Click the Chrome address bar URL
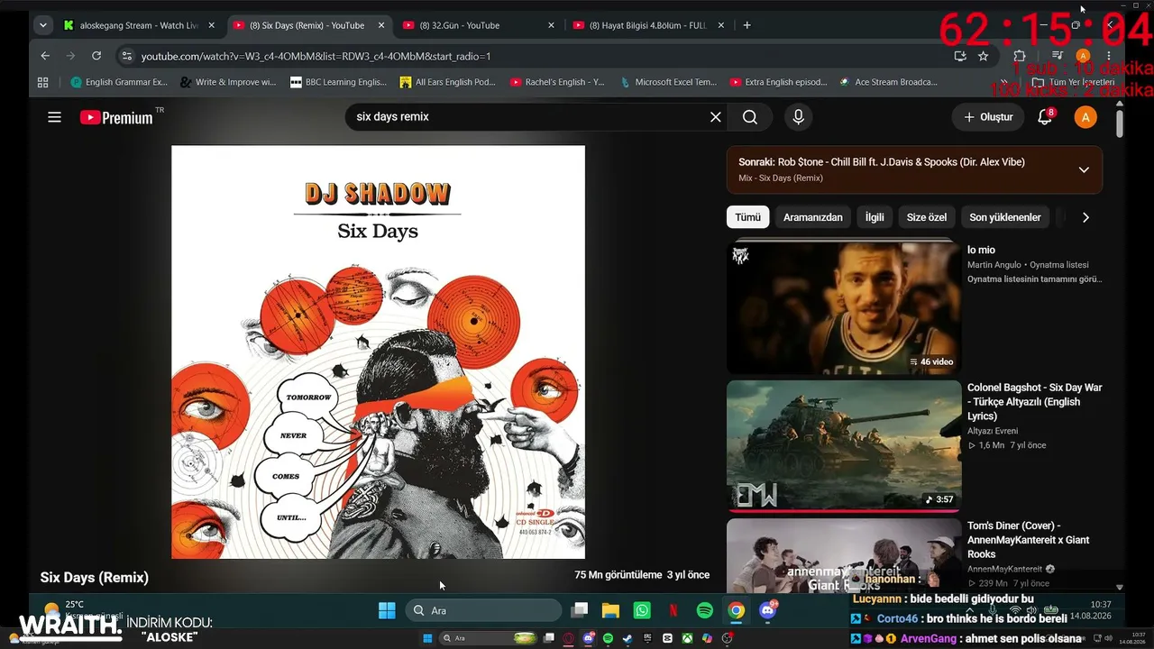Image resolution: width=1154 pixels, height=649 pixels. (x=316, y=56)
